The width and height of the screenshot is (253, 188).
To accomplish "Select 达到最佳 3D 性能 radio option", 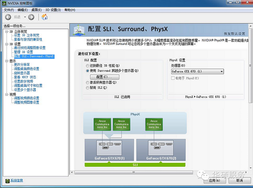I will tap(87, 66).
